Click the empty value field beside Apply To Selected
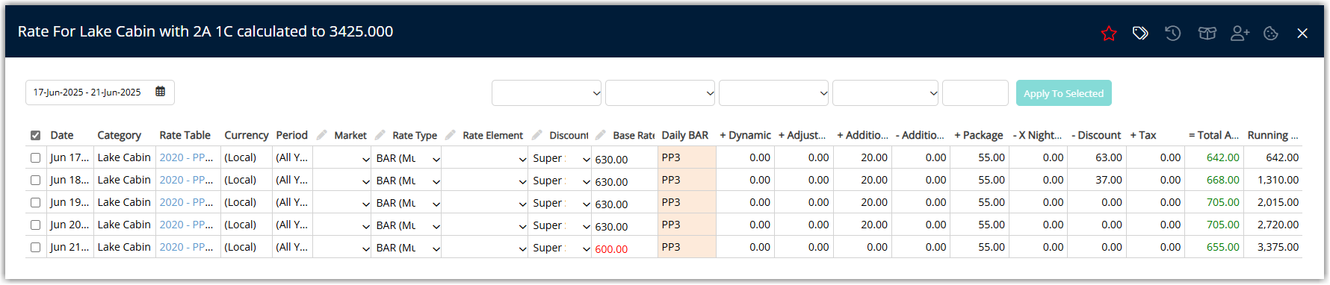 pyautogui.click(x=975, y=93)
